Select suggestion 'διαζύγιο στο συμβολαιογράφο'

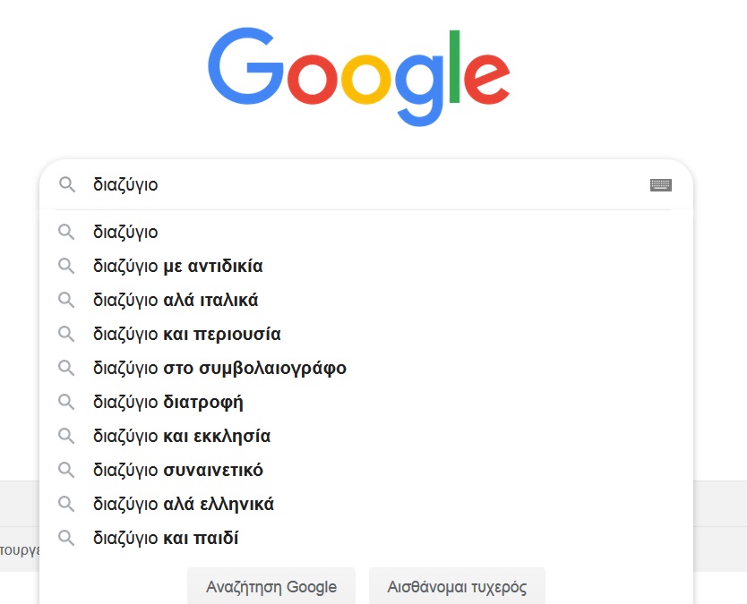click(x=219, y=368)
